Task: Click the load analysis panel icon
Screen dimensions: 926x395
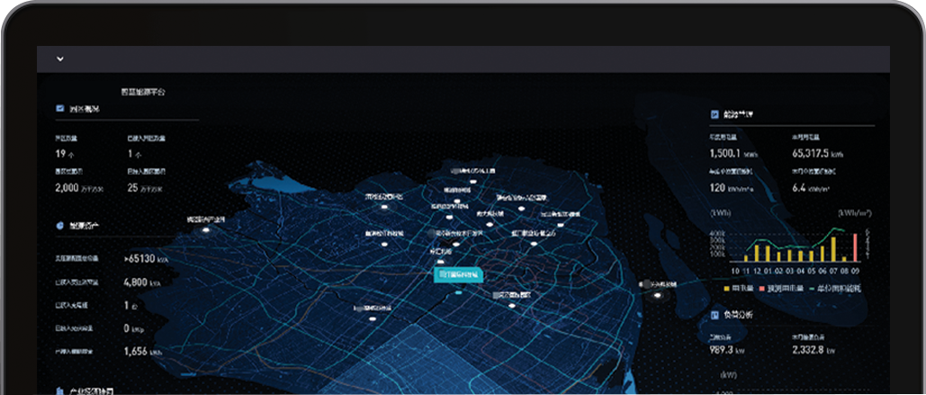Action: pyautogui.click(x=715, y=316)
